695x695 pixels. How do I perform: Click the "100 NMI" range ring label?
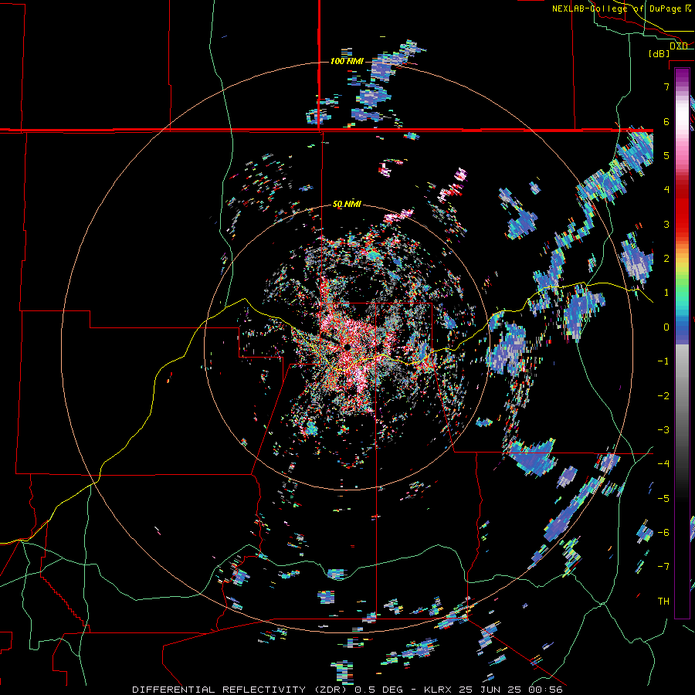[347, 61]
